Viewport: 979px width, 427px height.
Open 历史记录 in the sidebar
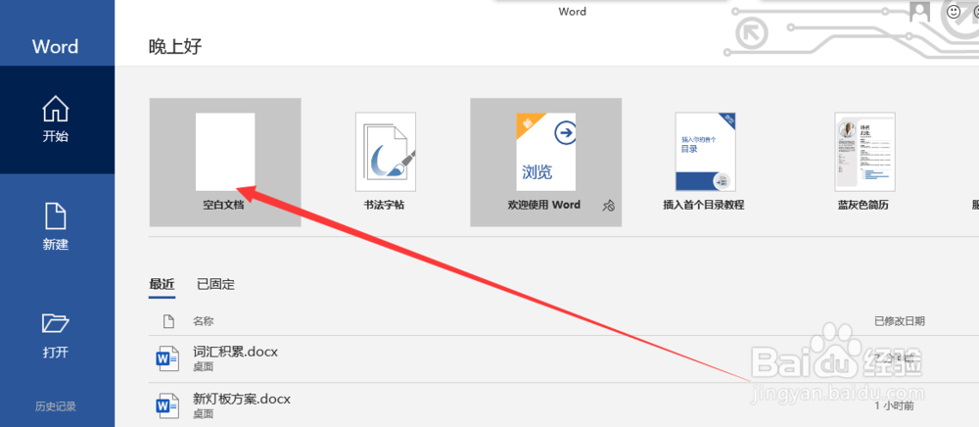click(56, 406)
